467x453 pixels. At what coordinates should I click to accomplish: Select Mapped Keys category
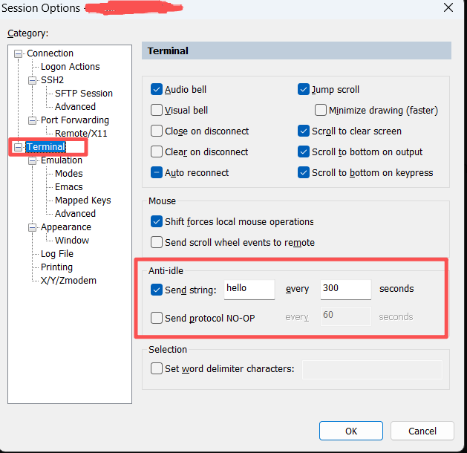point(82,201)
